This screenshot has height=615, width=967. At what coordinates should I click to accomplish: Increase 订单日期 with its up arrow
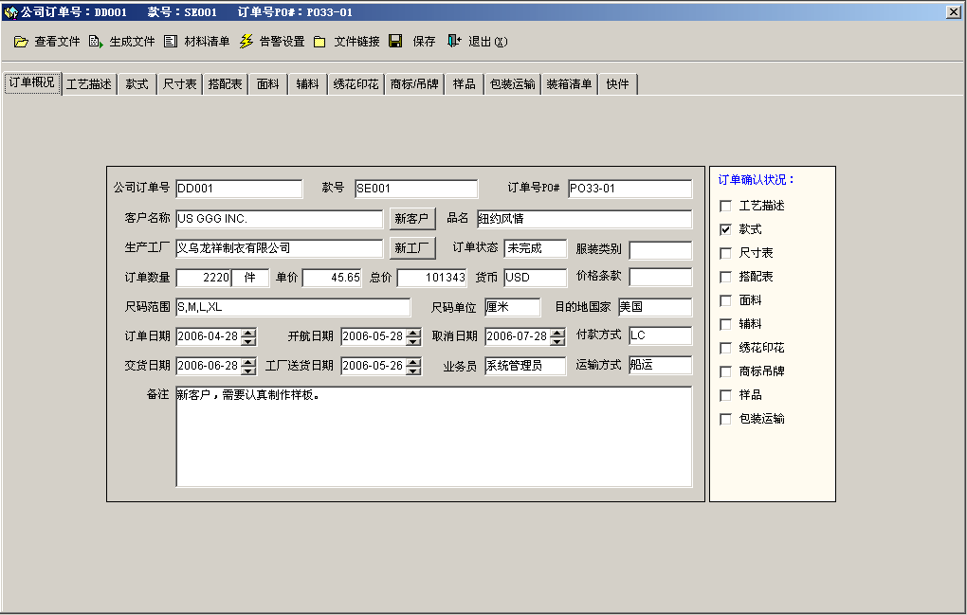pyautogui.click(x=248, y=333)
